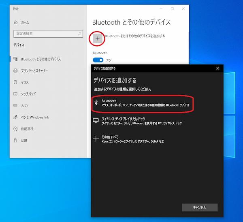Click the デバイス sidebar section heading

tap(19, 45)
